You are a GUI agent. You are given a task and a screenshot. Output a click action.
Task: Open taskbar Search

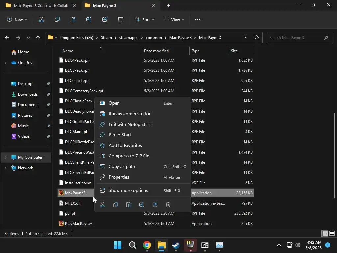click(132, 245)
